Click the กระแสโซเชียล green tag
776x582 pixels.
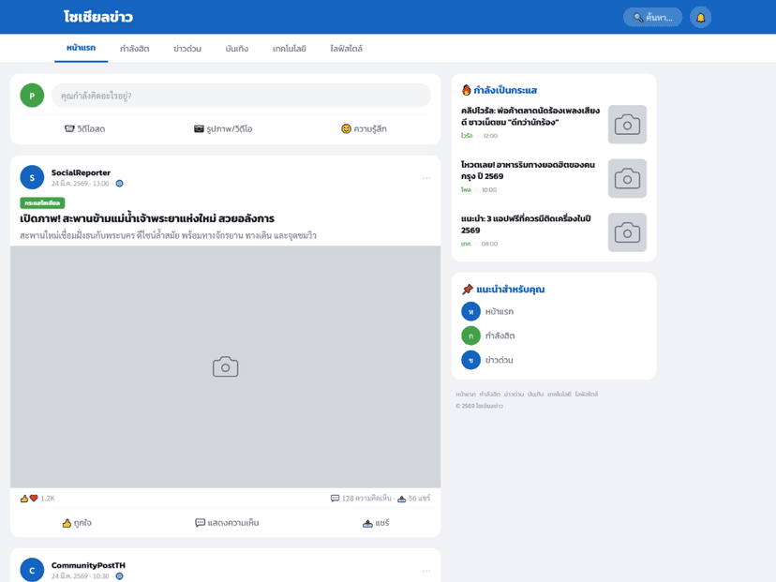42,203
